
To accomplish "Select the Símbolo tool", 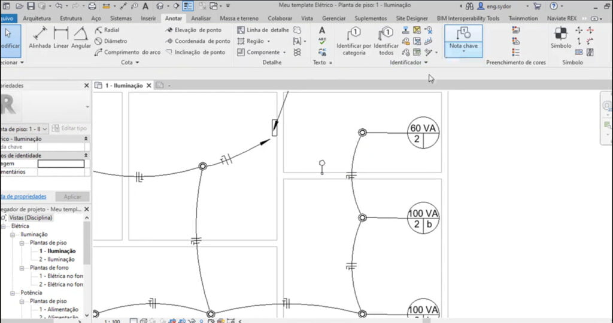I will click(x=561, y=38).
